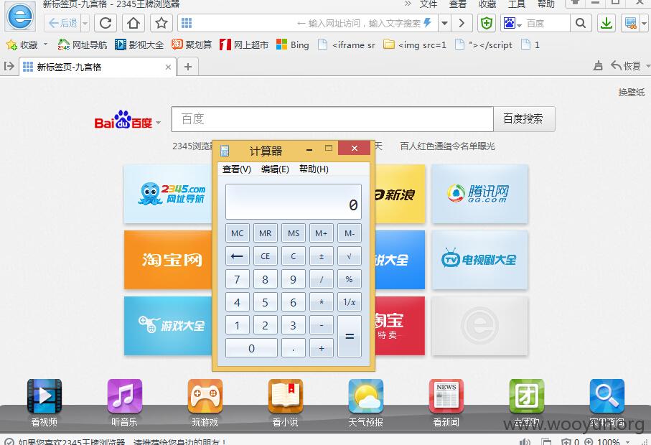Open 影视大全 bookmark
The height and width of the screenshot is (445, 651).
tap(139, 44)
